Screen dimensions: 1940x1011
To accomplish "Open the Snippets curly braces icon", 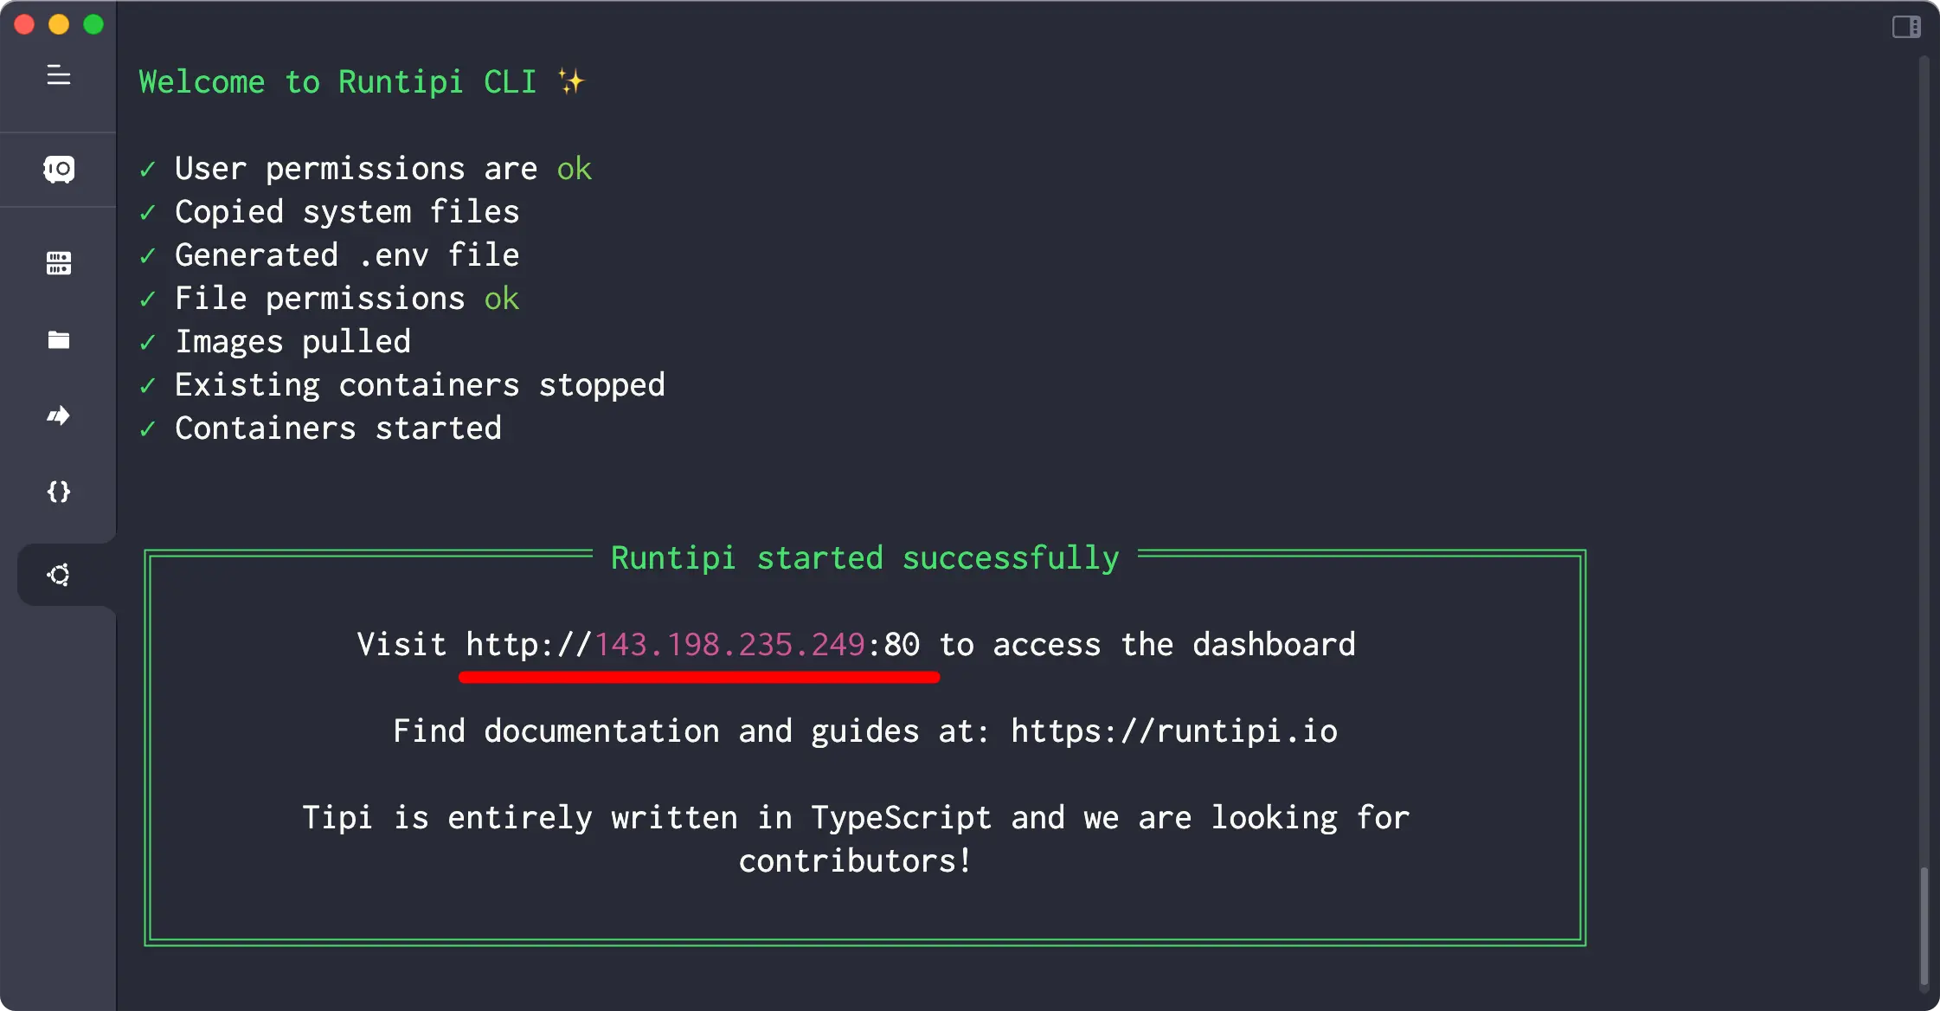I will click(x=59, y=492).
